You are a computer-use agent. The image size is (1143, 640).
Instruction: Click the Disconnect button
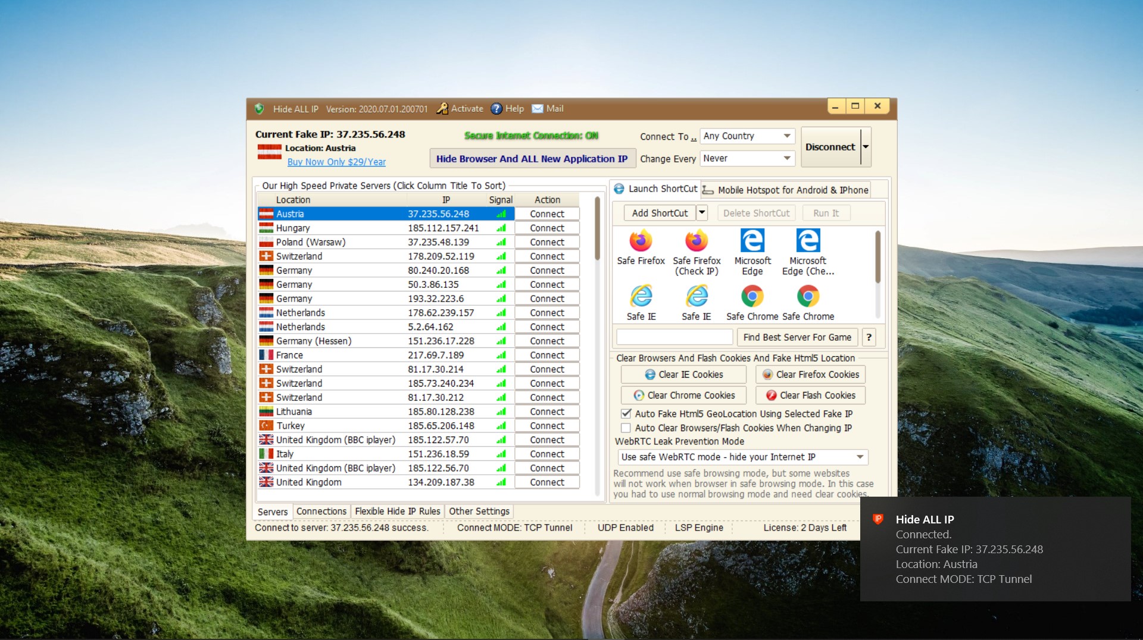coord(830,147)
